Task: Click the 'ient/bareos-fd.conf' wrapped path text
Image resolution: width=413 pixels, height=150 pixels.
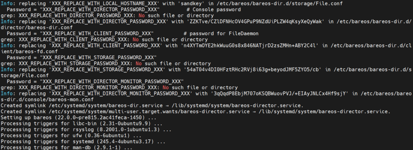Action: point(29,51)
